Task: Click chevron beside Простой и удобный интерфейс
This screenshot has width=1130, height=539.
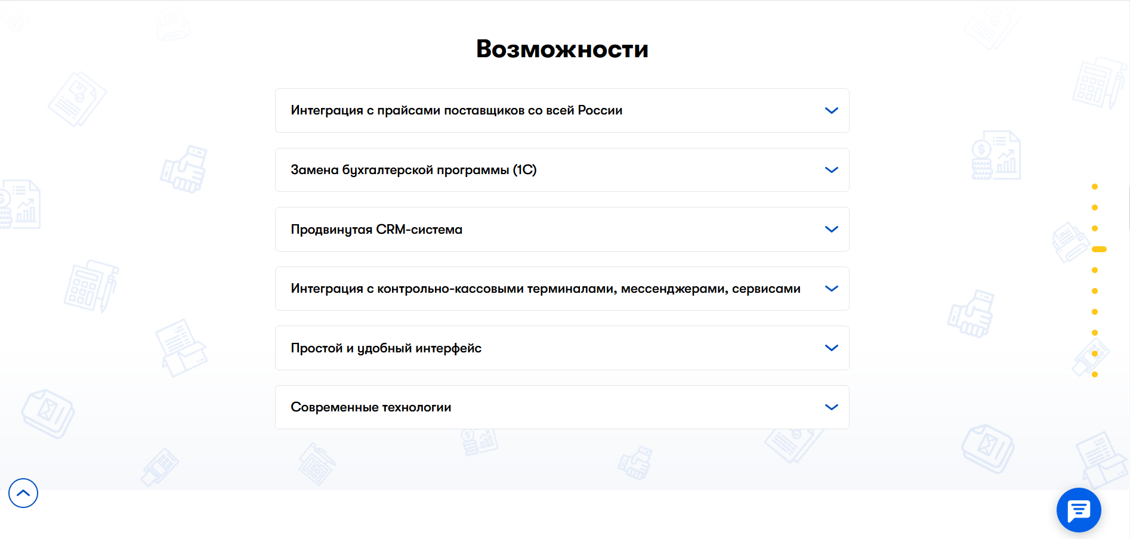Action: (x=831, y=348)
